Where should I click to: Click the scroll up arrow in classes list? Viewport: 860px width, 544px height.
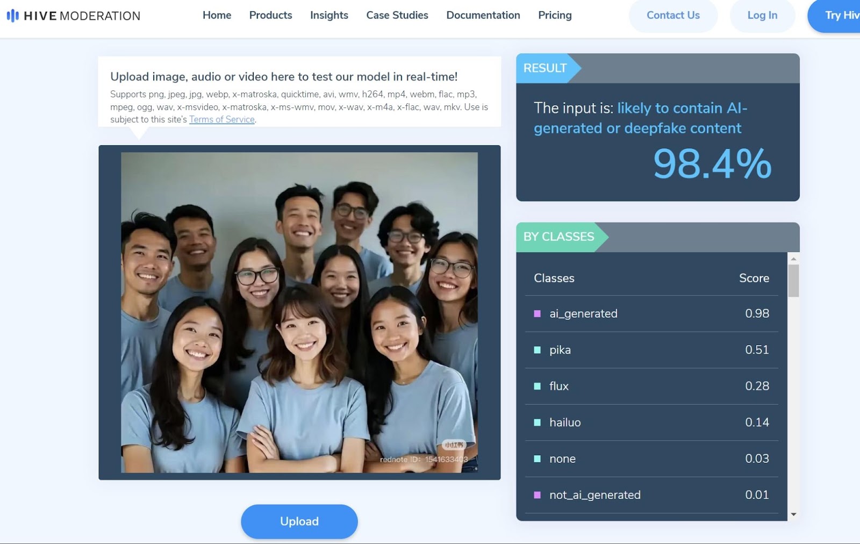click(x=793, y=259)
